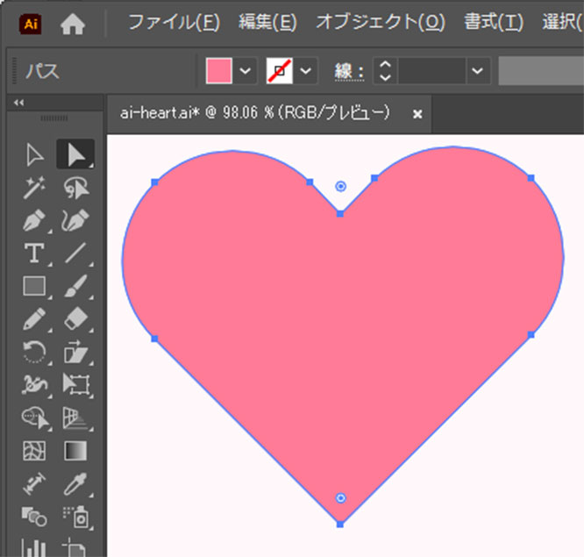Screen dimensions: 584x557
Task: Open the ファイル(F) menu
Action: tap(175, 23)
